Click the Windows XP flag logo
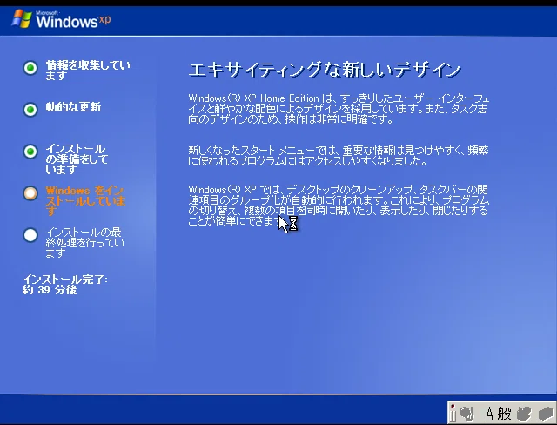The width and height of the screenshot is (557, 425). (22, 18)
